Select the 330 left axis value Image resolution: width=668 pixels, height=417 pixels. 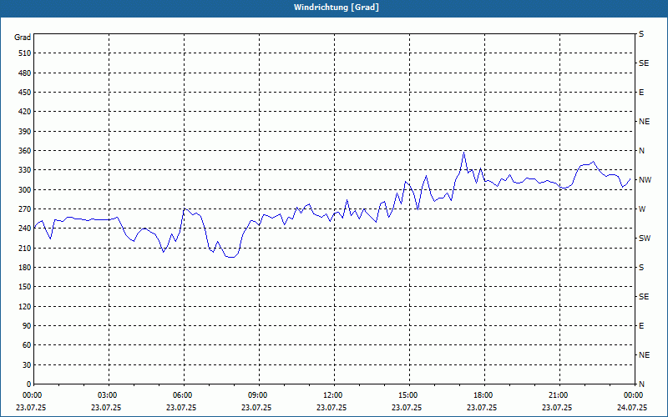tap(25, 170)
